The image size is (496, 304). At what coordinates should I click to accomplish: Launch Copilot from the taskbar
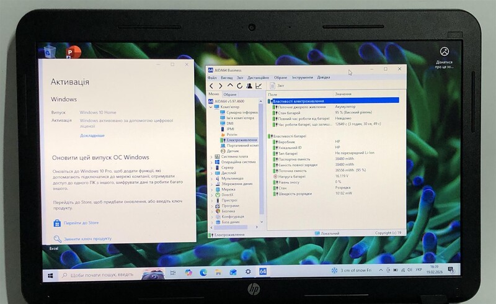(188, 272)
